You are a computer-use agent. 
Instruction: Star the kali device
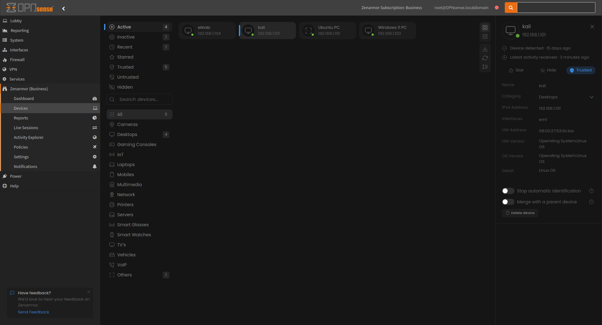click(516, 70)
